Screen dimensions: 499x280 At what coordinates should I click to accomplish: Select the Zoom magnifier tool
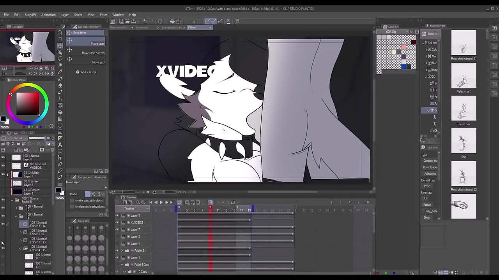pos(60,33)
